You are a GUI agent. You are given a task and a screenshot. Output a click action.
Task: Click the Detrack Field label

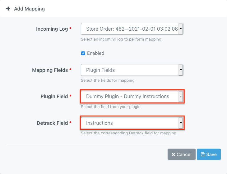[52, 123]
